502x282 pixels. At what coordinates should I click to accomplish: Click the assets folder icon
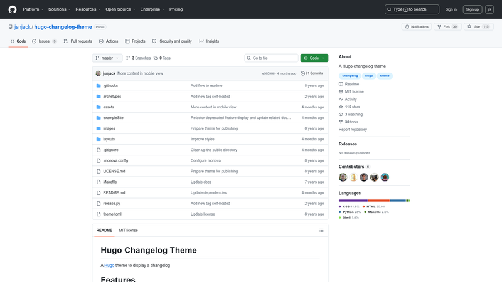click(x=99, y=107)
